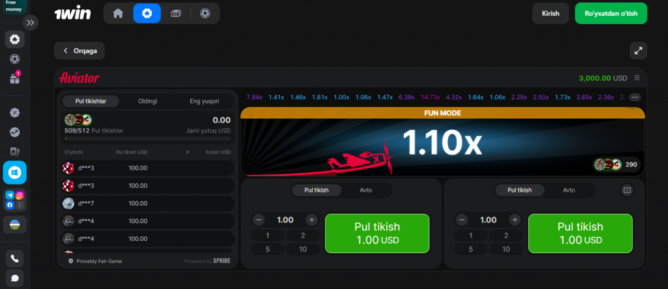Click the Windows app download icon
Viewport: 668px width, 289px height.
click(14, 173)
